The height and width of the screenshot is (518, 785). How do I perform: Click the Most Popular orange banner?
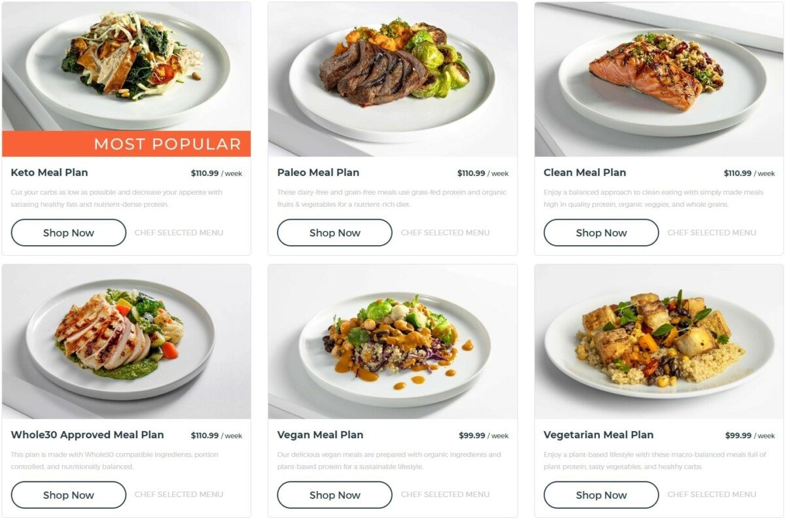pyautogui.click(x=126, y=144)
